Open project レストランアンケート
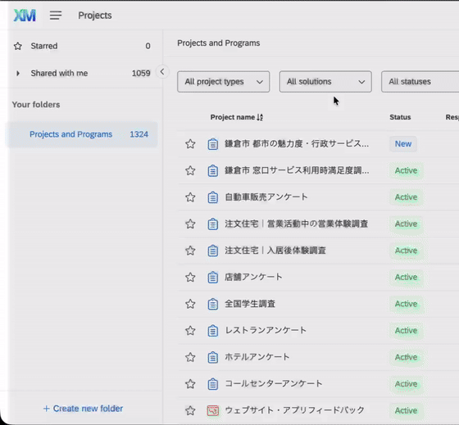The width and height of the screenshot is (459, 425). pos(266,331)
